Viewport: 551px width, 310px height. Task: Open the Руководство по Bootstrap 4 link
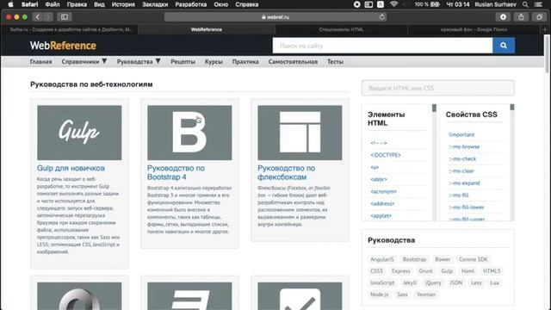pyautogui.click(x=176, y=172)
